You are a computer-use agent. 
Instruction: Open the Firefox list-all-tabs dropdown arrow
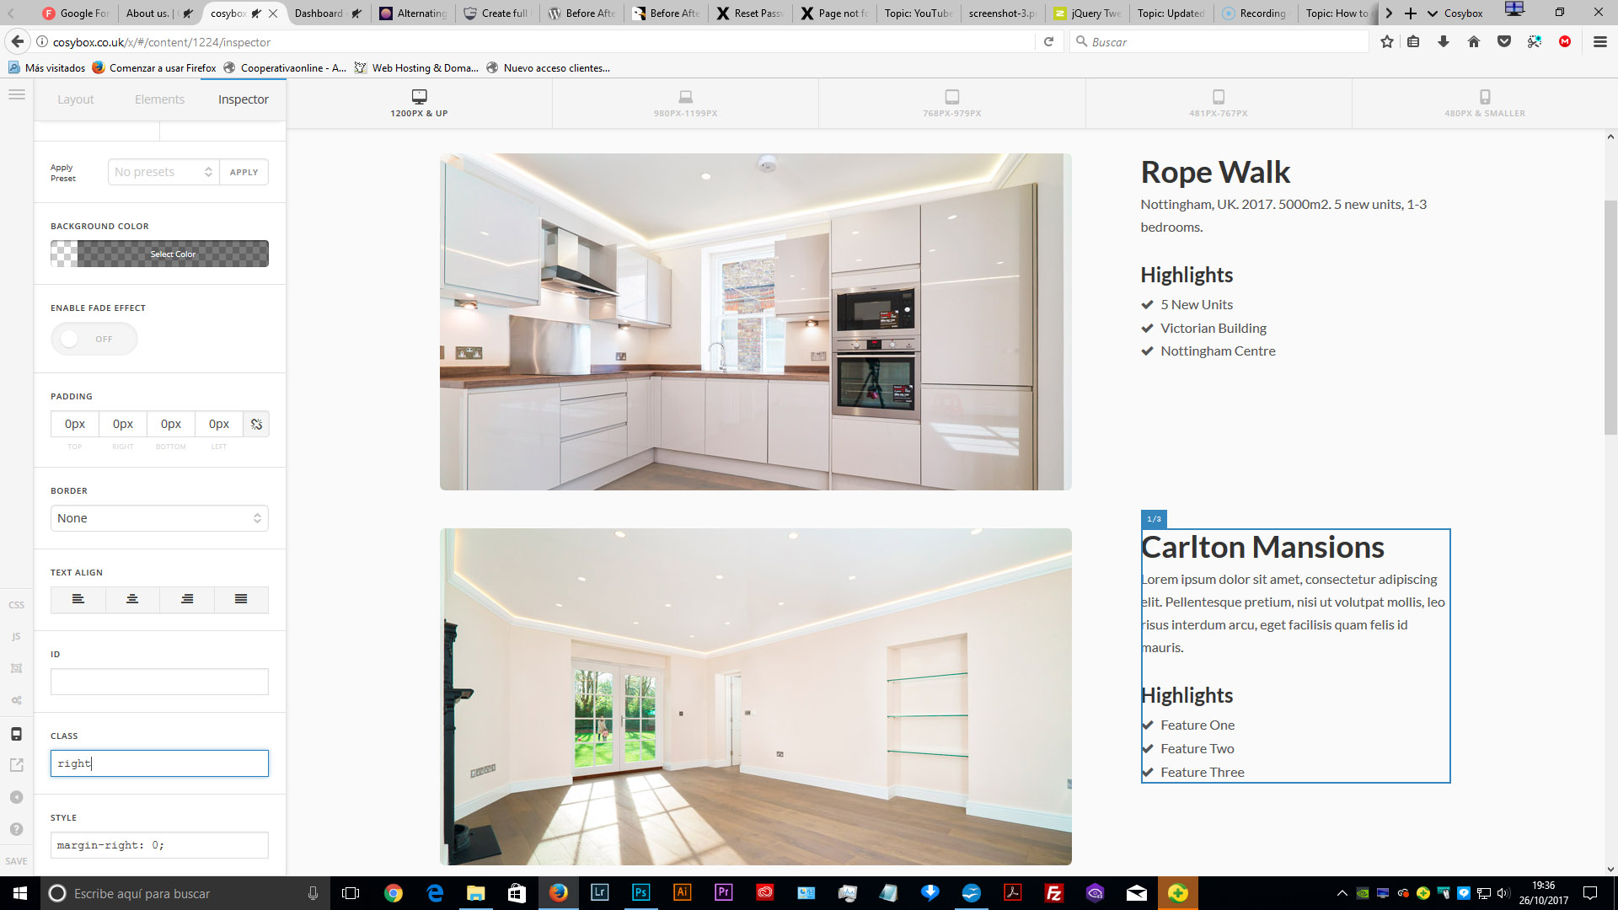1433,13
